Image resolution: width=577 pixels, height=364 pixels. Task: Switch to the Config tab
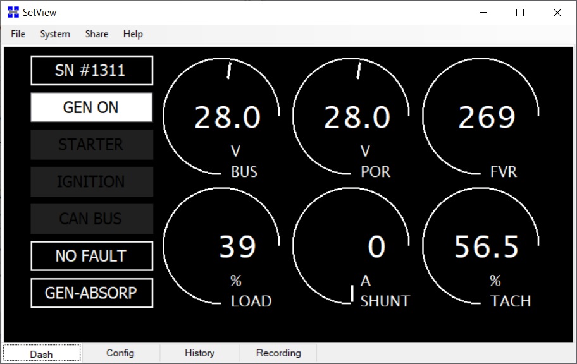coord(120,353)
